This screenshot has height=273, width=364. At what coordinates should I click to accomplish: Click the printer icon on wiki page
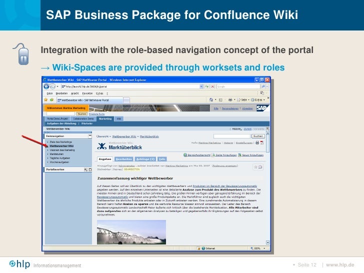point(257,143)
